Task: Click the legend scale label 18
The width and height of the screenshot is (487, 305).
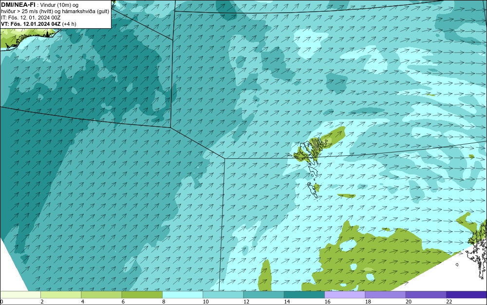Action: point(368,302)
